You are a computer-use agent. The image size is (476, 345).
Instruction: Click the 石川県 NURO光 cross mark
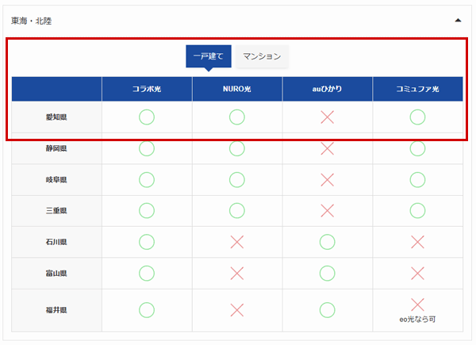click(236, 242)
